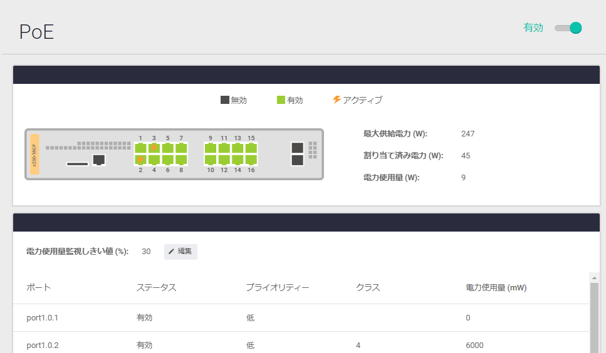Select port 16 on the switch diagram
Image resolution: width=606 pixels, height=353 pixels.
251,160
